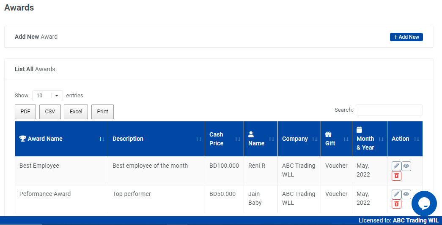Open the chat support bubble
The image size is (442, 225).
pos(424,204)
